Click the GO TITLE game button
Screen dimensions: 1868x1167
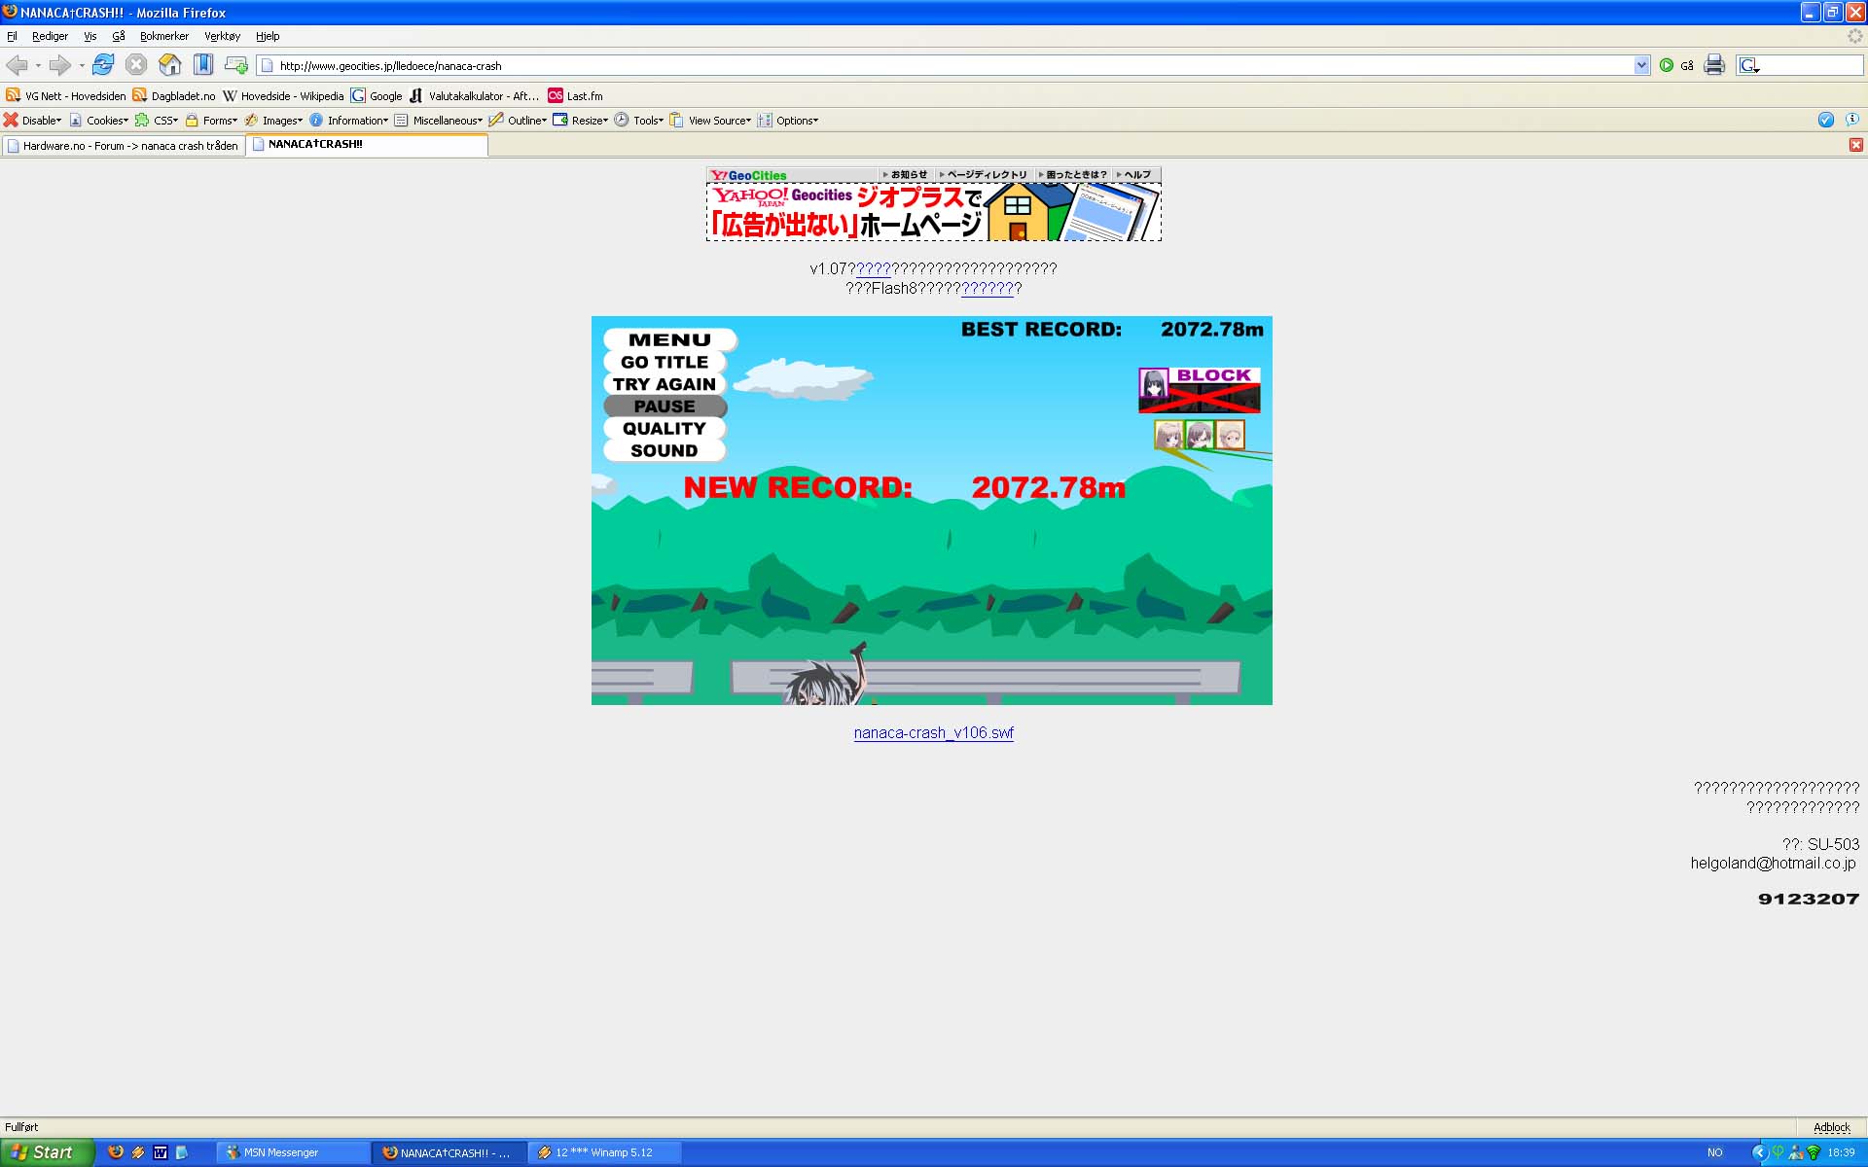(x=665, y=362)
